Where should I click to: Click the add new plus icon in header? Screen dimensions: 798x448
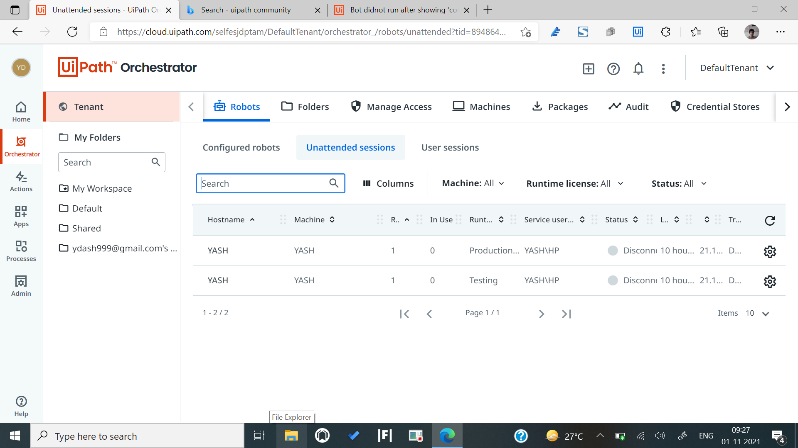589,68
